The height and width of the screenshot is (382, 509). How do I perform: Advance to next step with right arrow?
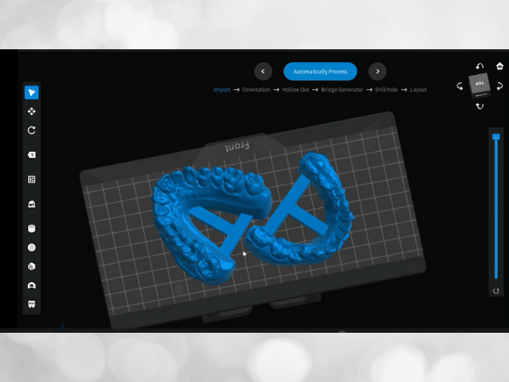(x=378, y=72)
